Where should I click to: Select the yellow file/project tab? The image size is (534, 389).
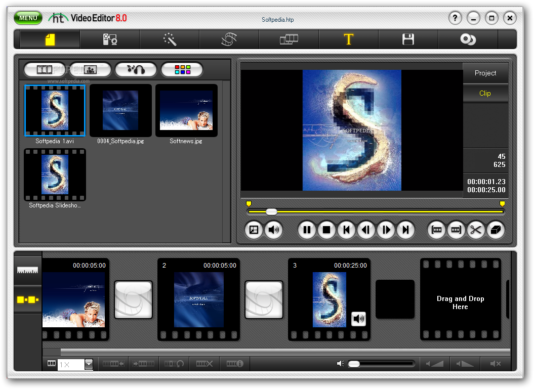pos(50,39)
